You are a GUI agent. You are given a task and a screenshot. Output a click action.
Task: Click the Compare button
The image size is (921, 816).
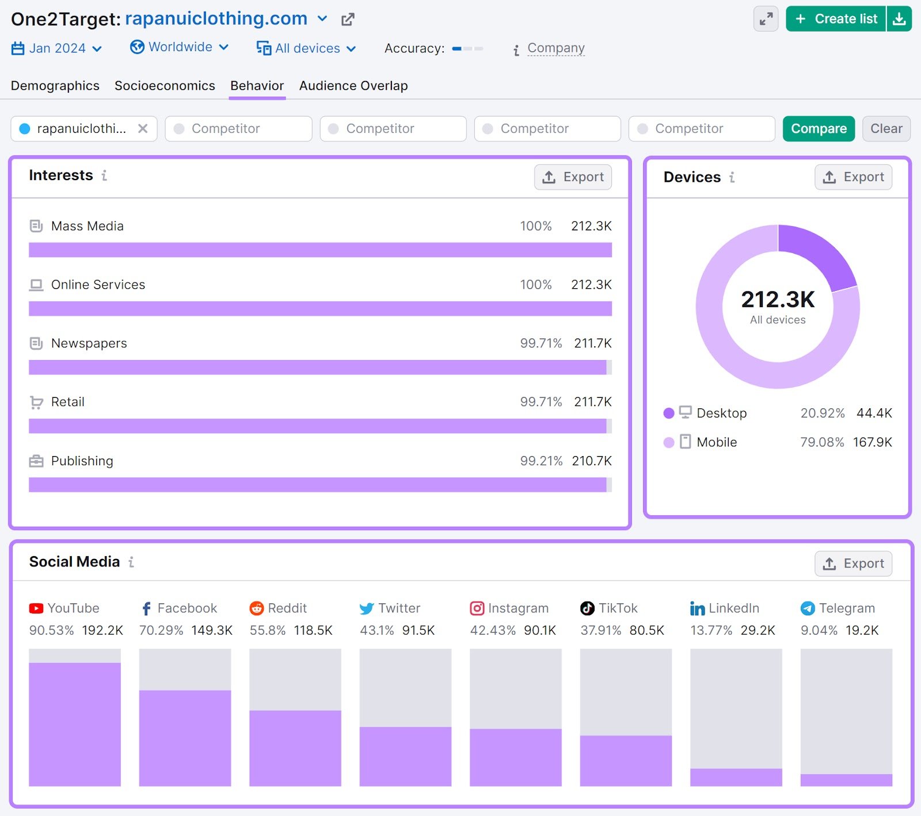pos(819,128)
